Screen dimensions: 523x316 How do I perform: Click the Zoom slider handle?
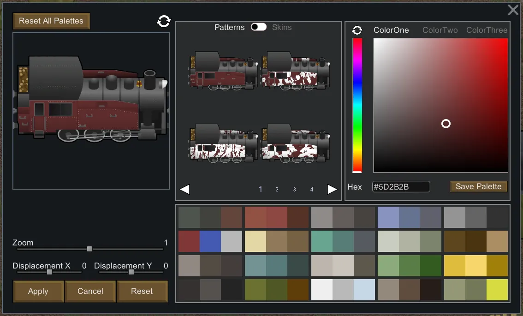[x=90, y=249]
